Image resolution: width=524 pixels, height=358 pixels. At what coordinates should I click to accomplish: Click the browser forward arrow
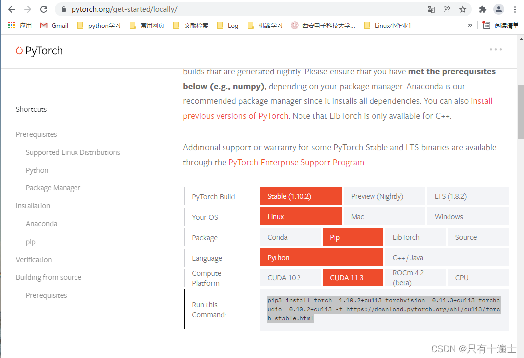point(28,9)
